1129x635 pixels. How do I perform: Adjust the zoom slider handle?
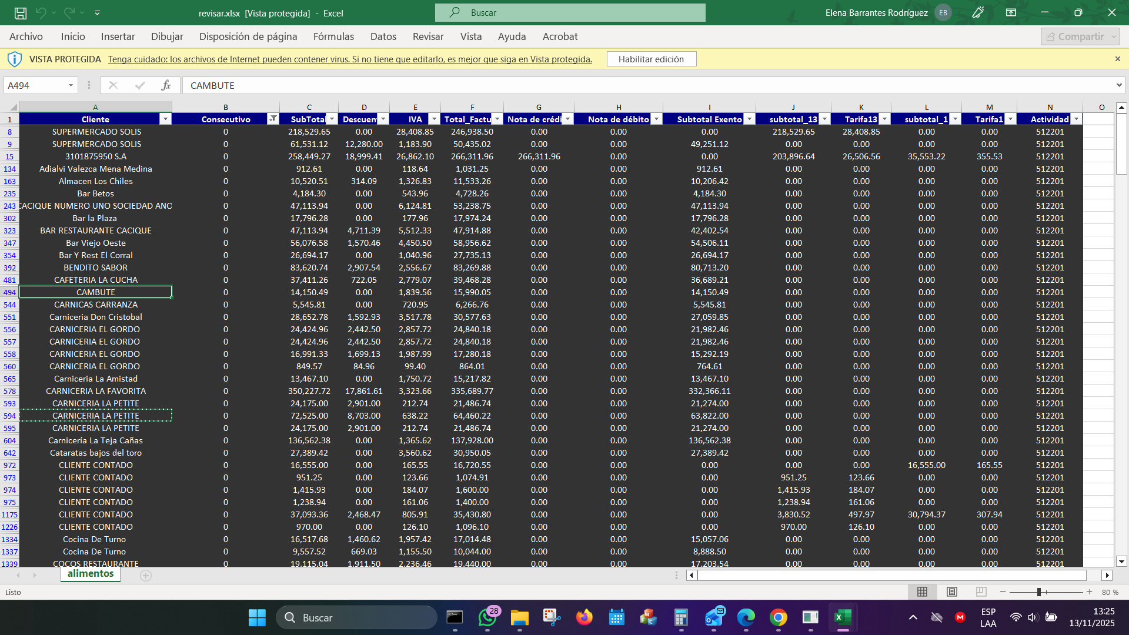[x=1039, y=592]
